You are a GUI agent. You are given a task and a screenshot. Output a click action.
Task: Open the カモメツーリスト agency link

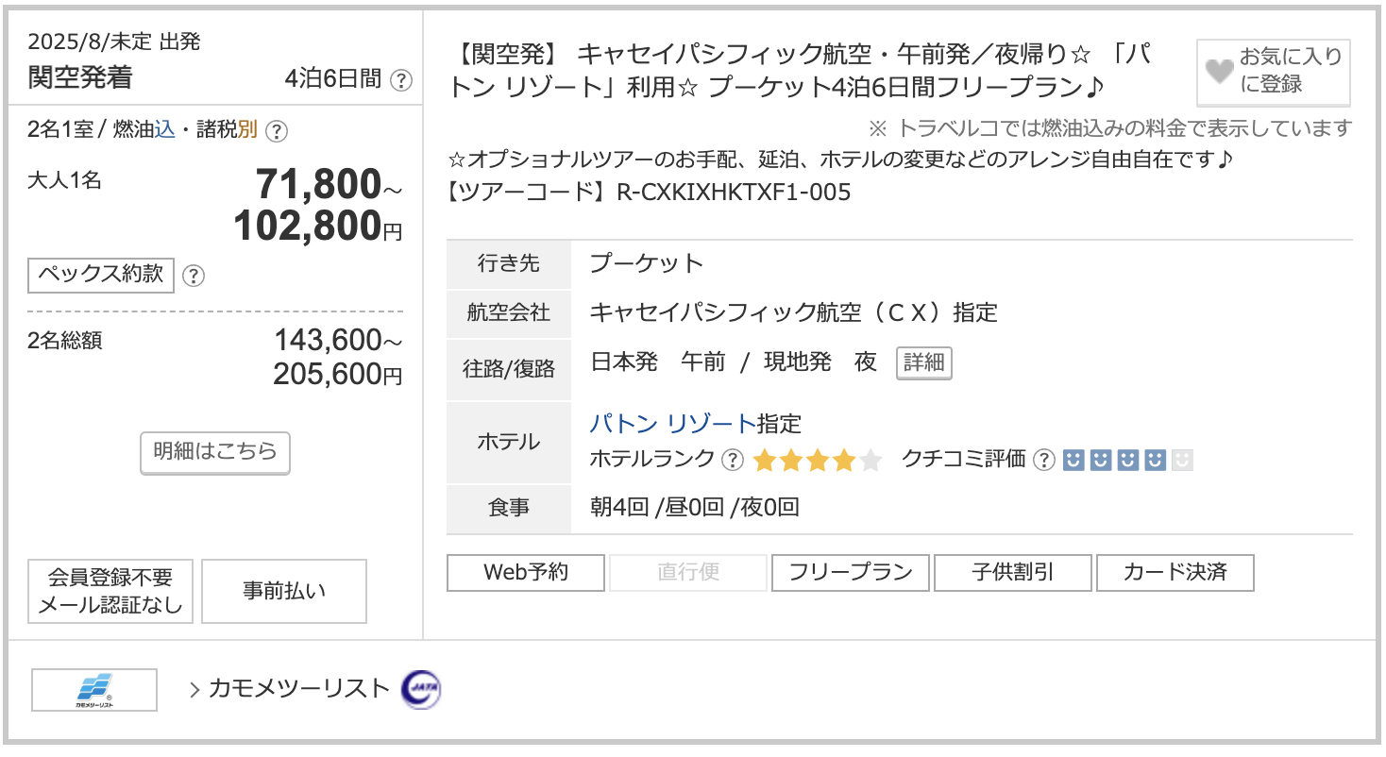[x=298, y=689]
